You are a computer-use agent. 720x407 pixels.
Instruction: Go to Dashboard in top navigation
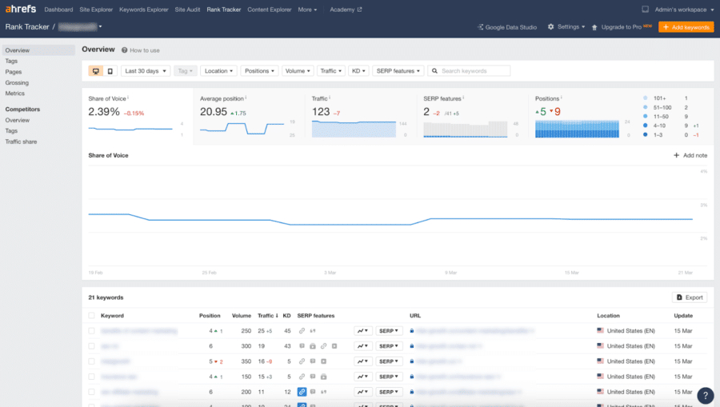[x=58, y=9]
